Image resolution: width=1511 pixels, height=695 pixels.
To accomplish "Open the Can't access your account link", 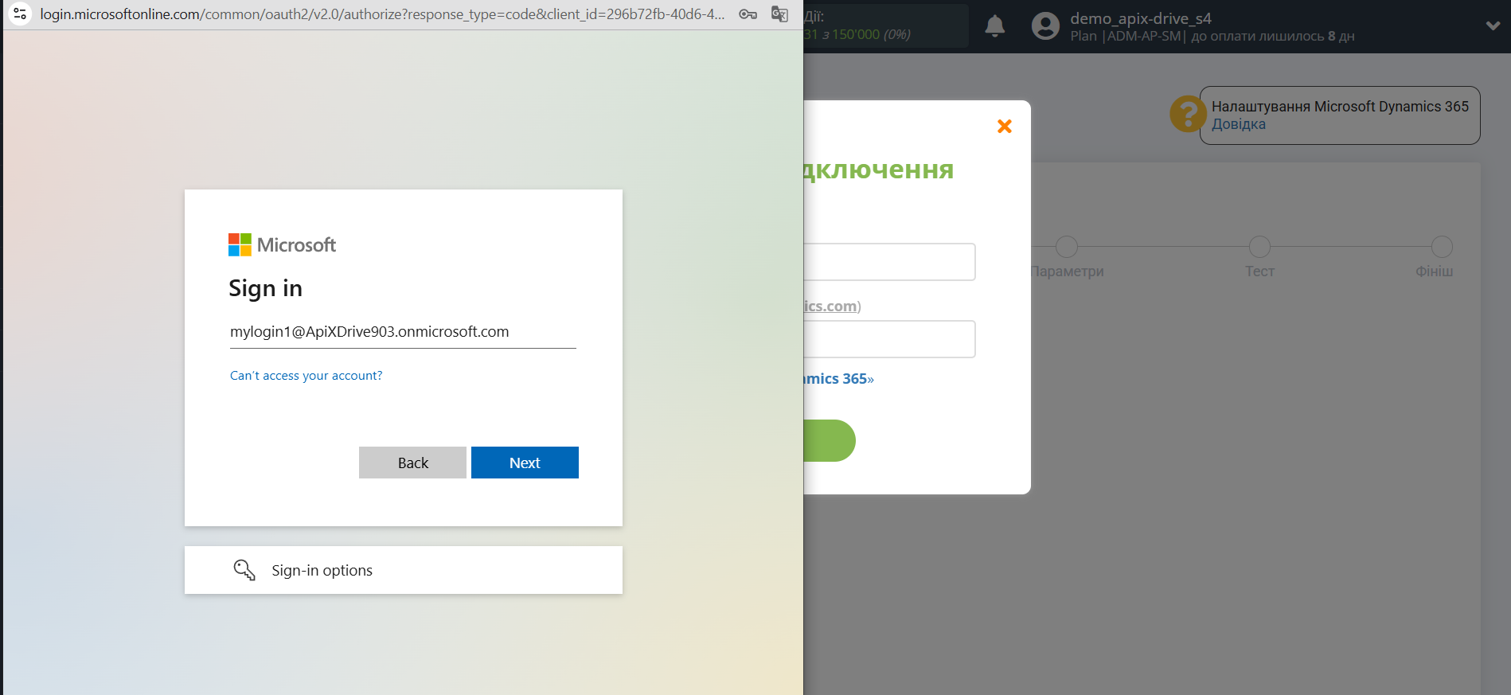I will click(306, 376).
